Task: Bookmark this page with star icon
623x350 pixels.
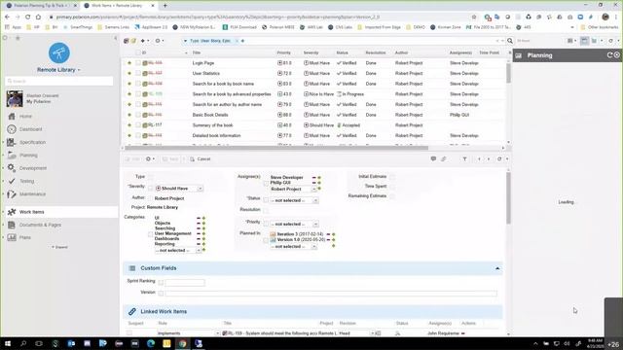Action: (474, 17)
